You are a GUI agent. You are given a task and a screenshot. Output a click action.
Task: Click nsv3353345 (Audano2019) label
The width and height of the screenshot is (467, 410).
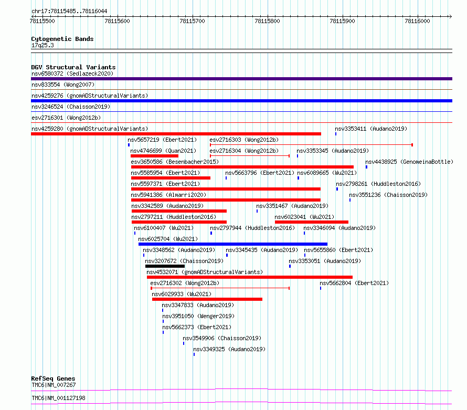333,151
